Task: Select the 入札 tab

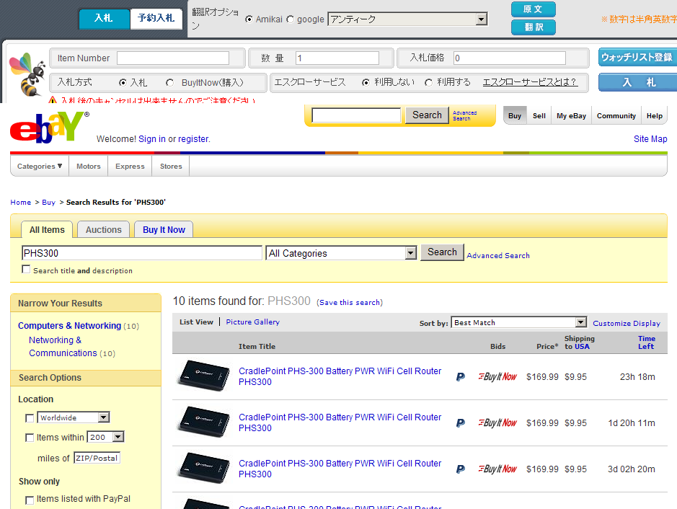Action: 104,19
